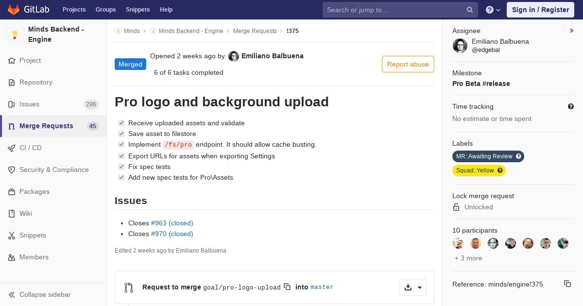Viewport: 583px width, 306px height.
Task: Open the Groups menu in top bar
Action: point(106,10)
